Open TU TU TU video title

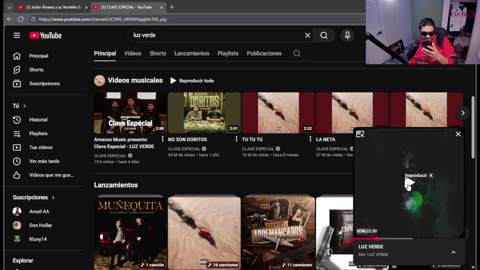252,139
